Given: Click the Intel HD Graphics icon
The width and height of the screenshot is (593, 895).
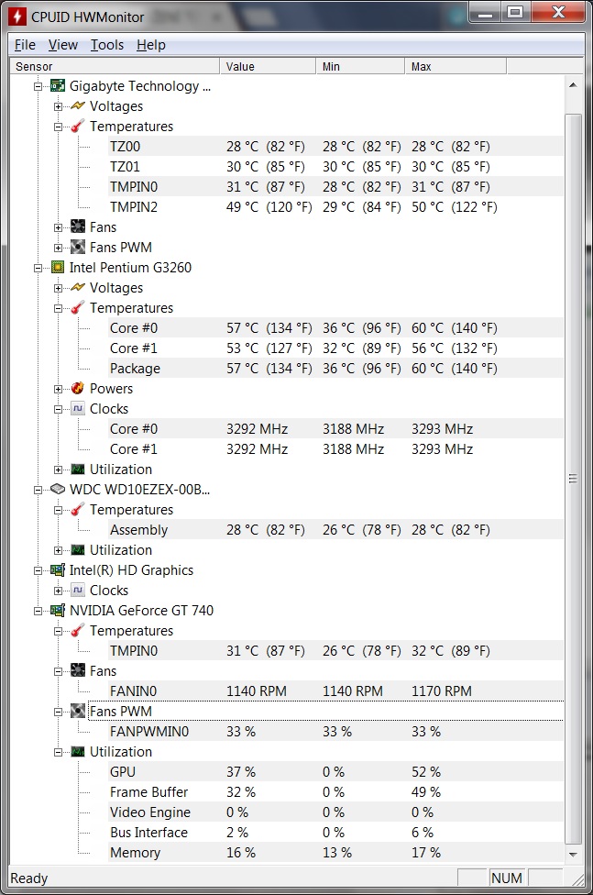Looking at the screenshot, I should 58,570.
